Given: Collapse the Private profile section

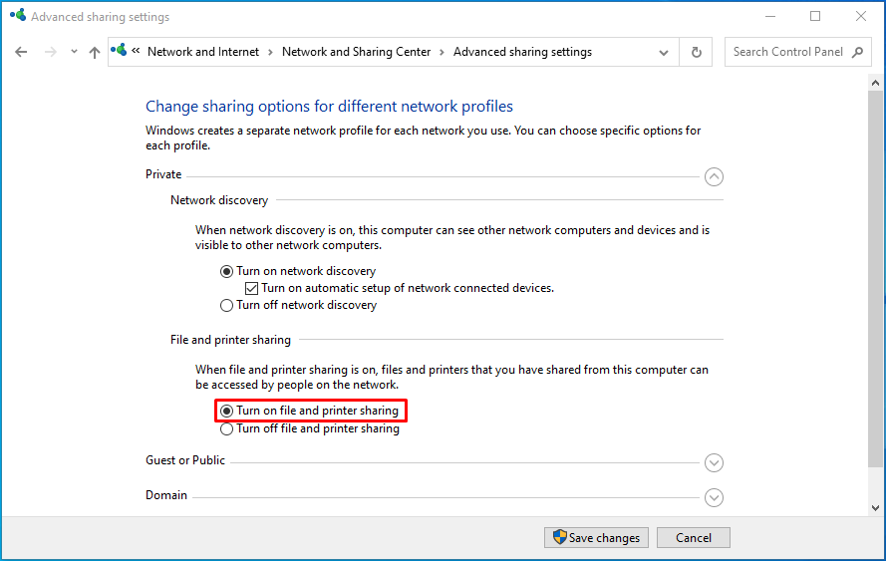Looking at the screenshot, I should [714, 176].
